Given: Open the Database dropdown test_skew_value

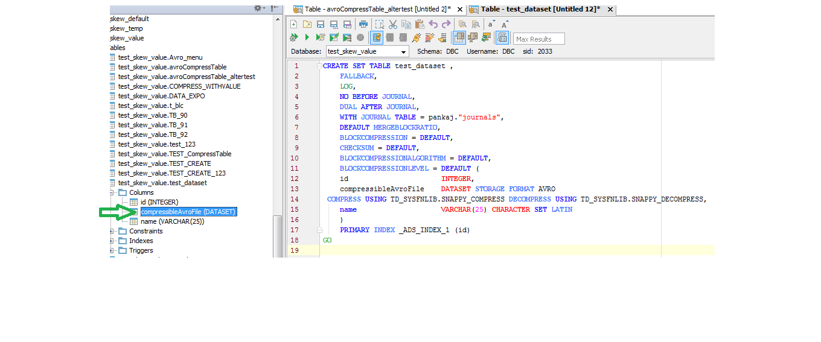Looking at the screenshot, I should coord(367,51).
